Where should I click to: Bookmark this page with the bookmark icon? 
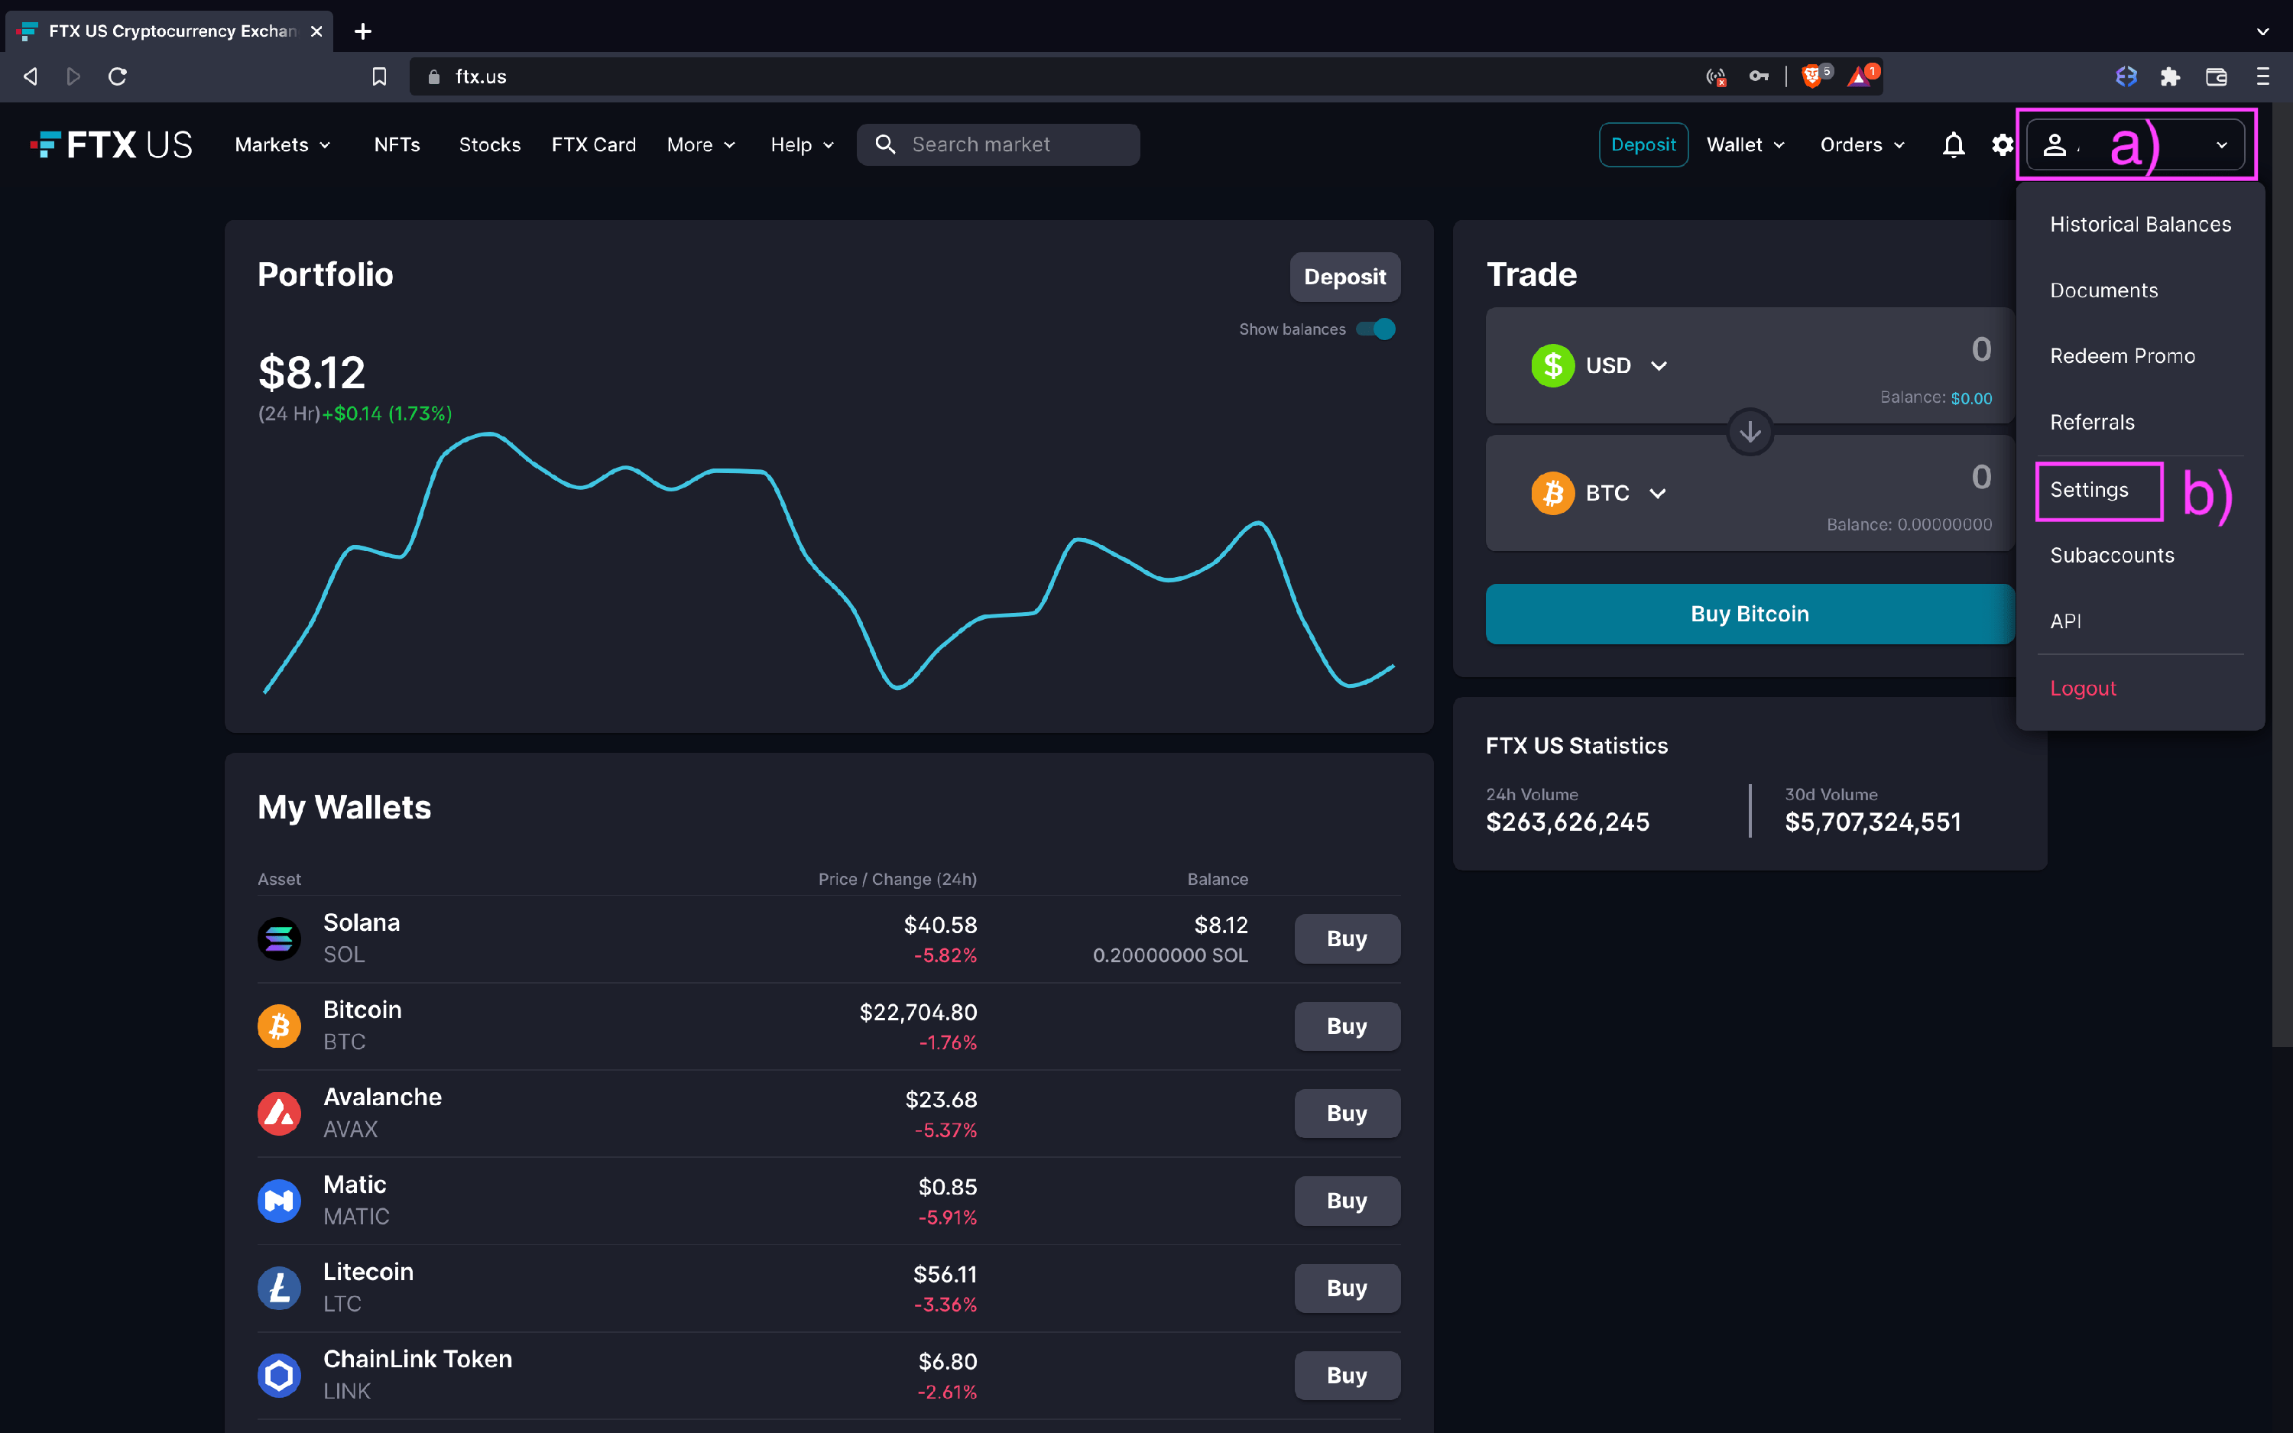(x=379, y=76)
